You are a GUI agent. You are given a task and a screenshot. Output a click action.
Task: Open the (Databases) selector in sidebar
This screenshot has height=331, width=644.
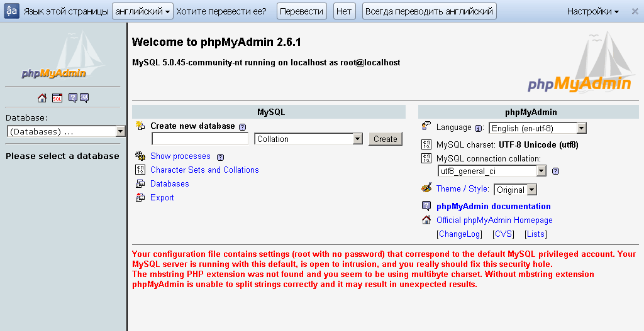coord(65,131)
